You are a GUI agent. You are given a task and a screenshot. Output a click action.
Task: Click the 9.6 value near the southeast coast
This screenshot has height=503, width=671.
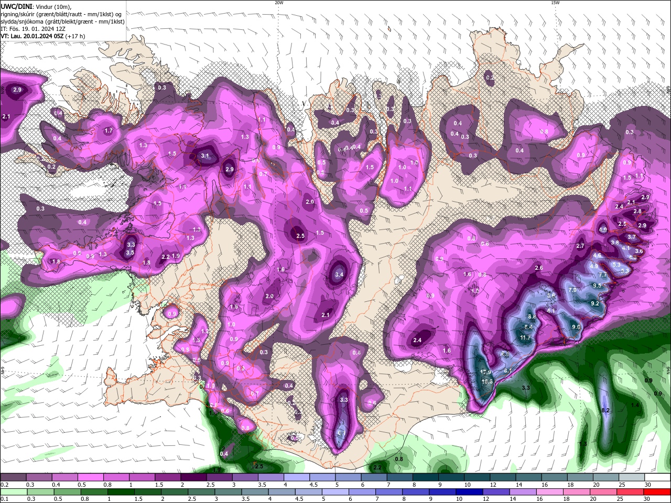pos(576,326)
